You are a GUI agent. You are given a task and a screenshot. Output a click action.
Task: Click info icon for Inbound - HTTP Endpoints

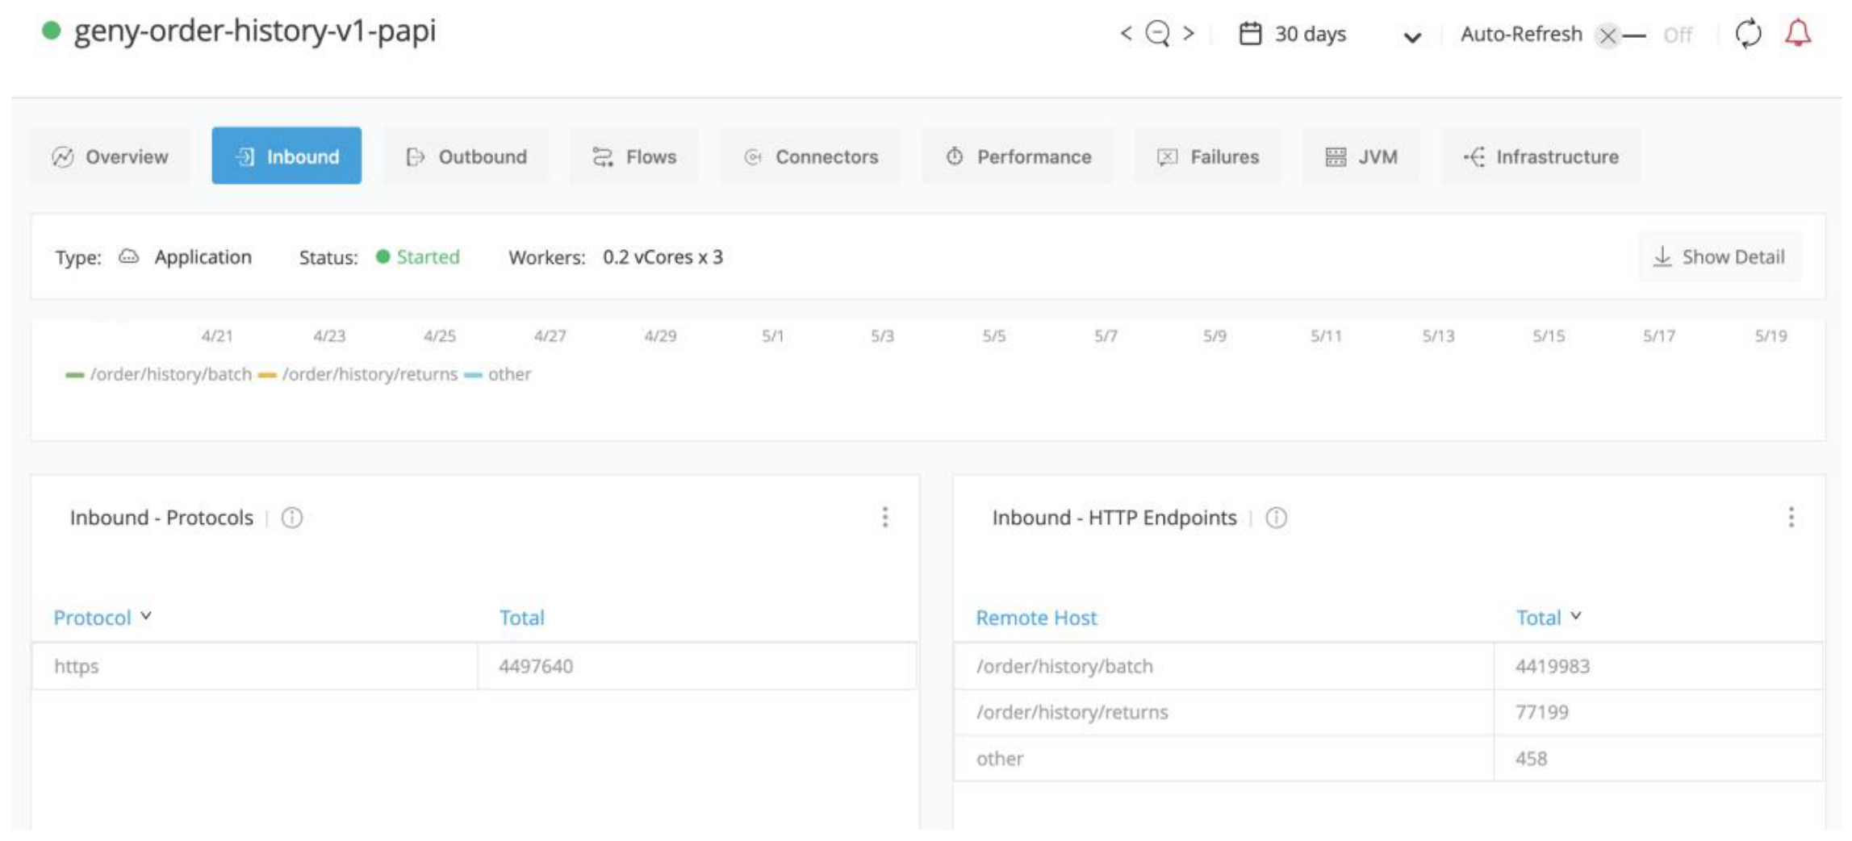point(1277,518)
